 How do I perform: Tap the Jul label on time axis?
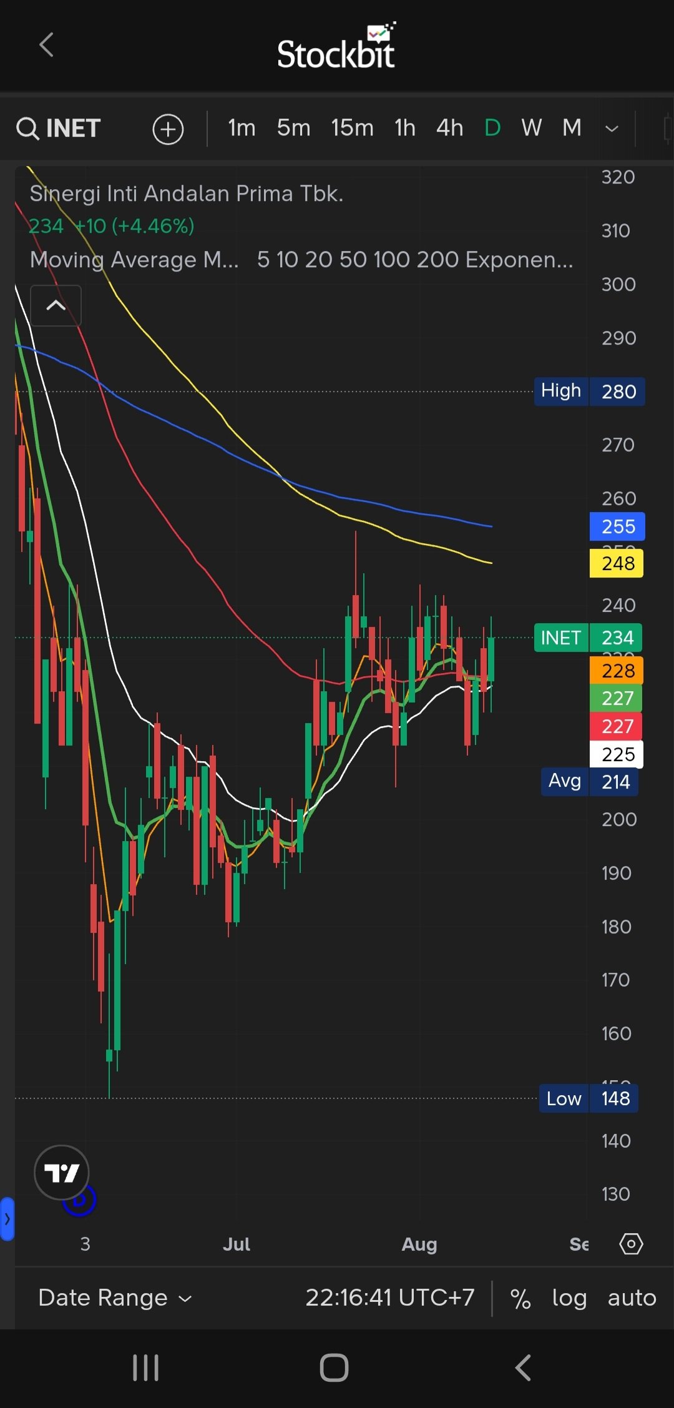(x=237, y=1244)
